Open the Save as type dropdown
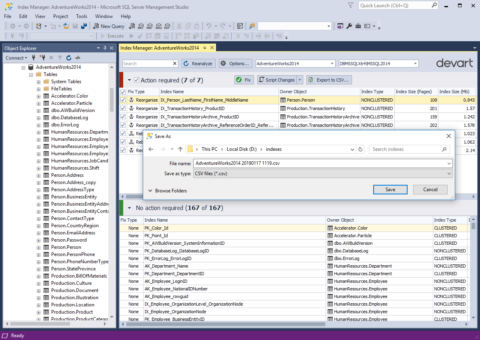480x340 pixels. tap(323, 174)
